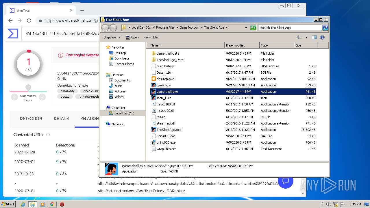
Task: Click the VirusTotal logo icon
Action: pyautogui.click(x=13, y=33)
